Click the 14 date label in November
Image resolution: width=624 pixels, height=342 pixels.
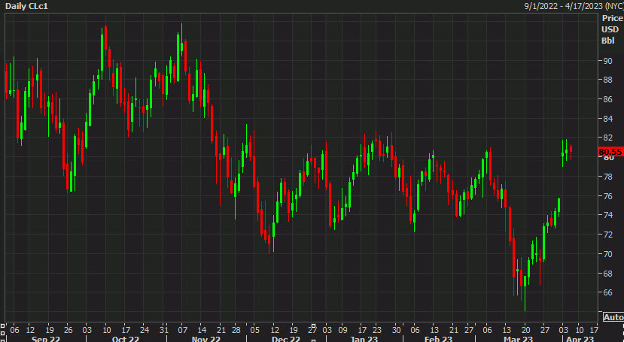click(x=202, y=330)
